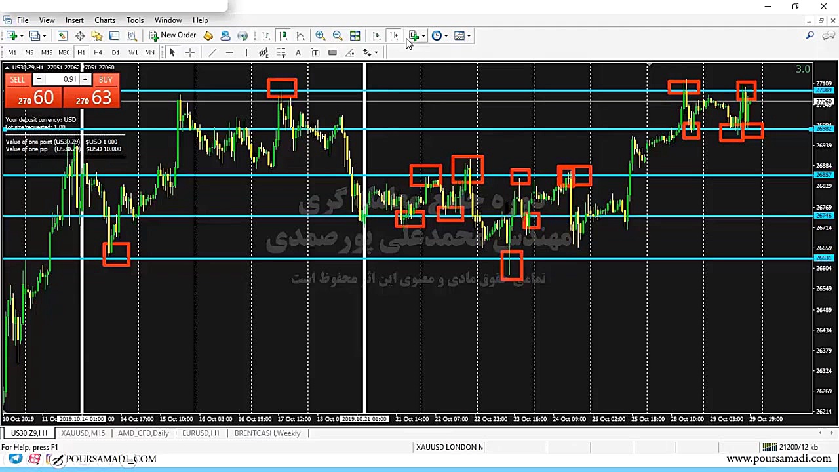This screenshot has width=839, height=472.
Task: Open the Profiles icon
Action: tap(35, 35)
